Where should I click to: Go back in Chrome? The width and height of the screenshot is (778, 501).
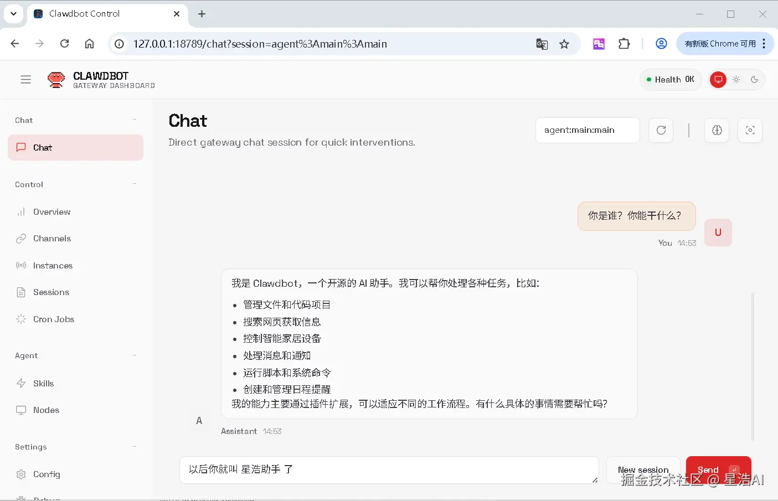pos(15,44)
